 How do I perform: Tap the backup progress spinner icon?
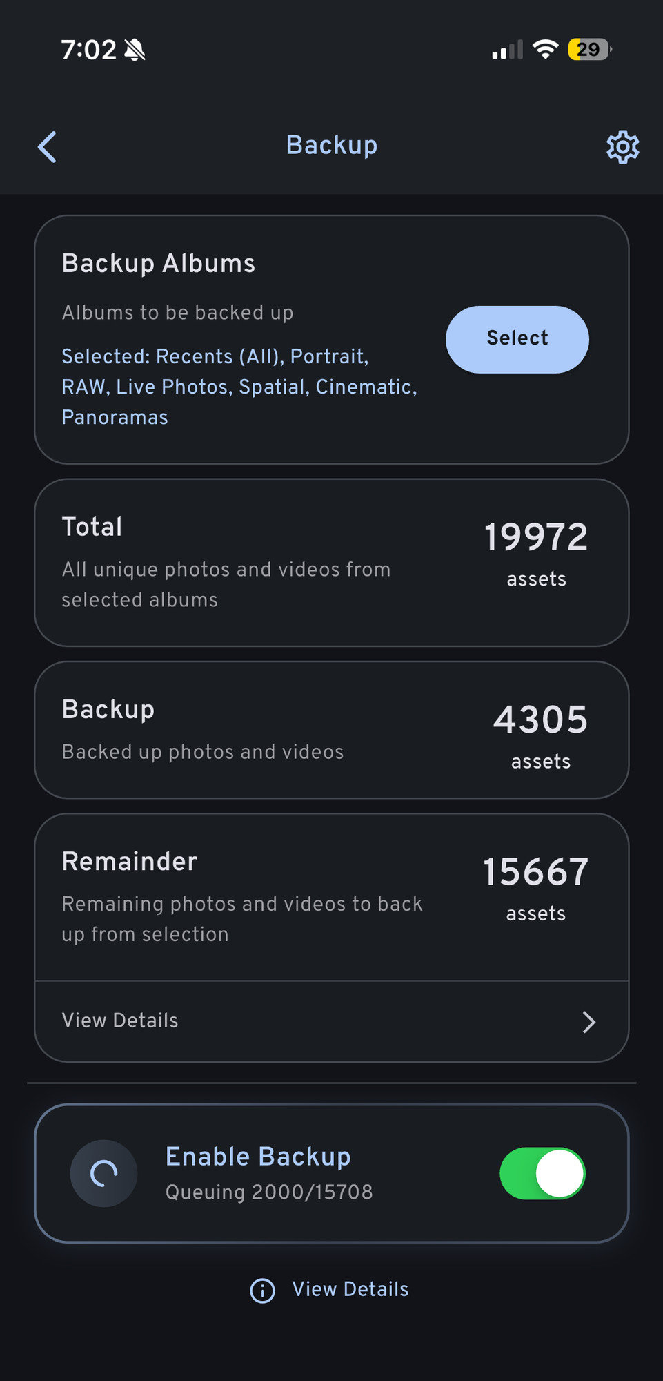[x=104, y=1173]
